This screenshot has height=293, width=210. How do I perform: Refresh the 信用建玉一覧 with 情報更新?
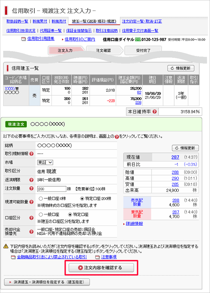pyautogui.click(x=180, y=68)
